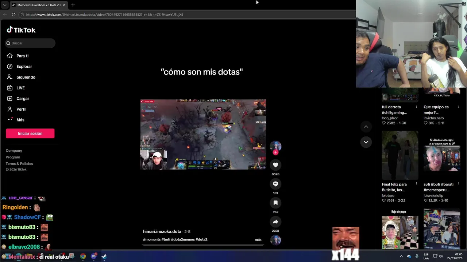Open volume control in system tray
The width and height of the screenshot is (467, 262).
(441, 257)
